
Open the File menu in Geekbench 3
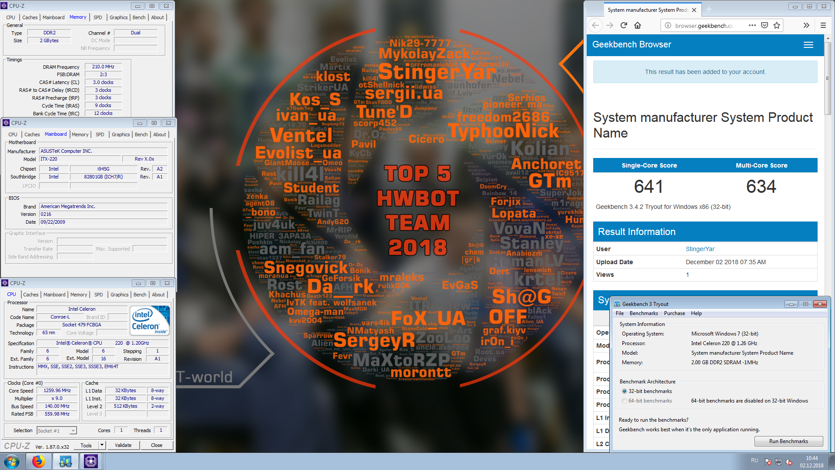click(x=620, y=313)
